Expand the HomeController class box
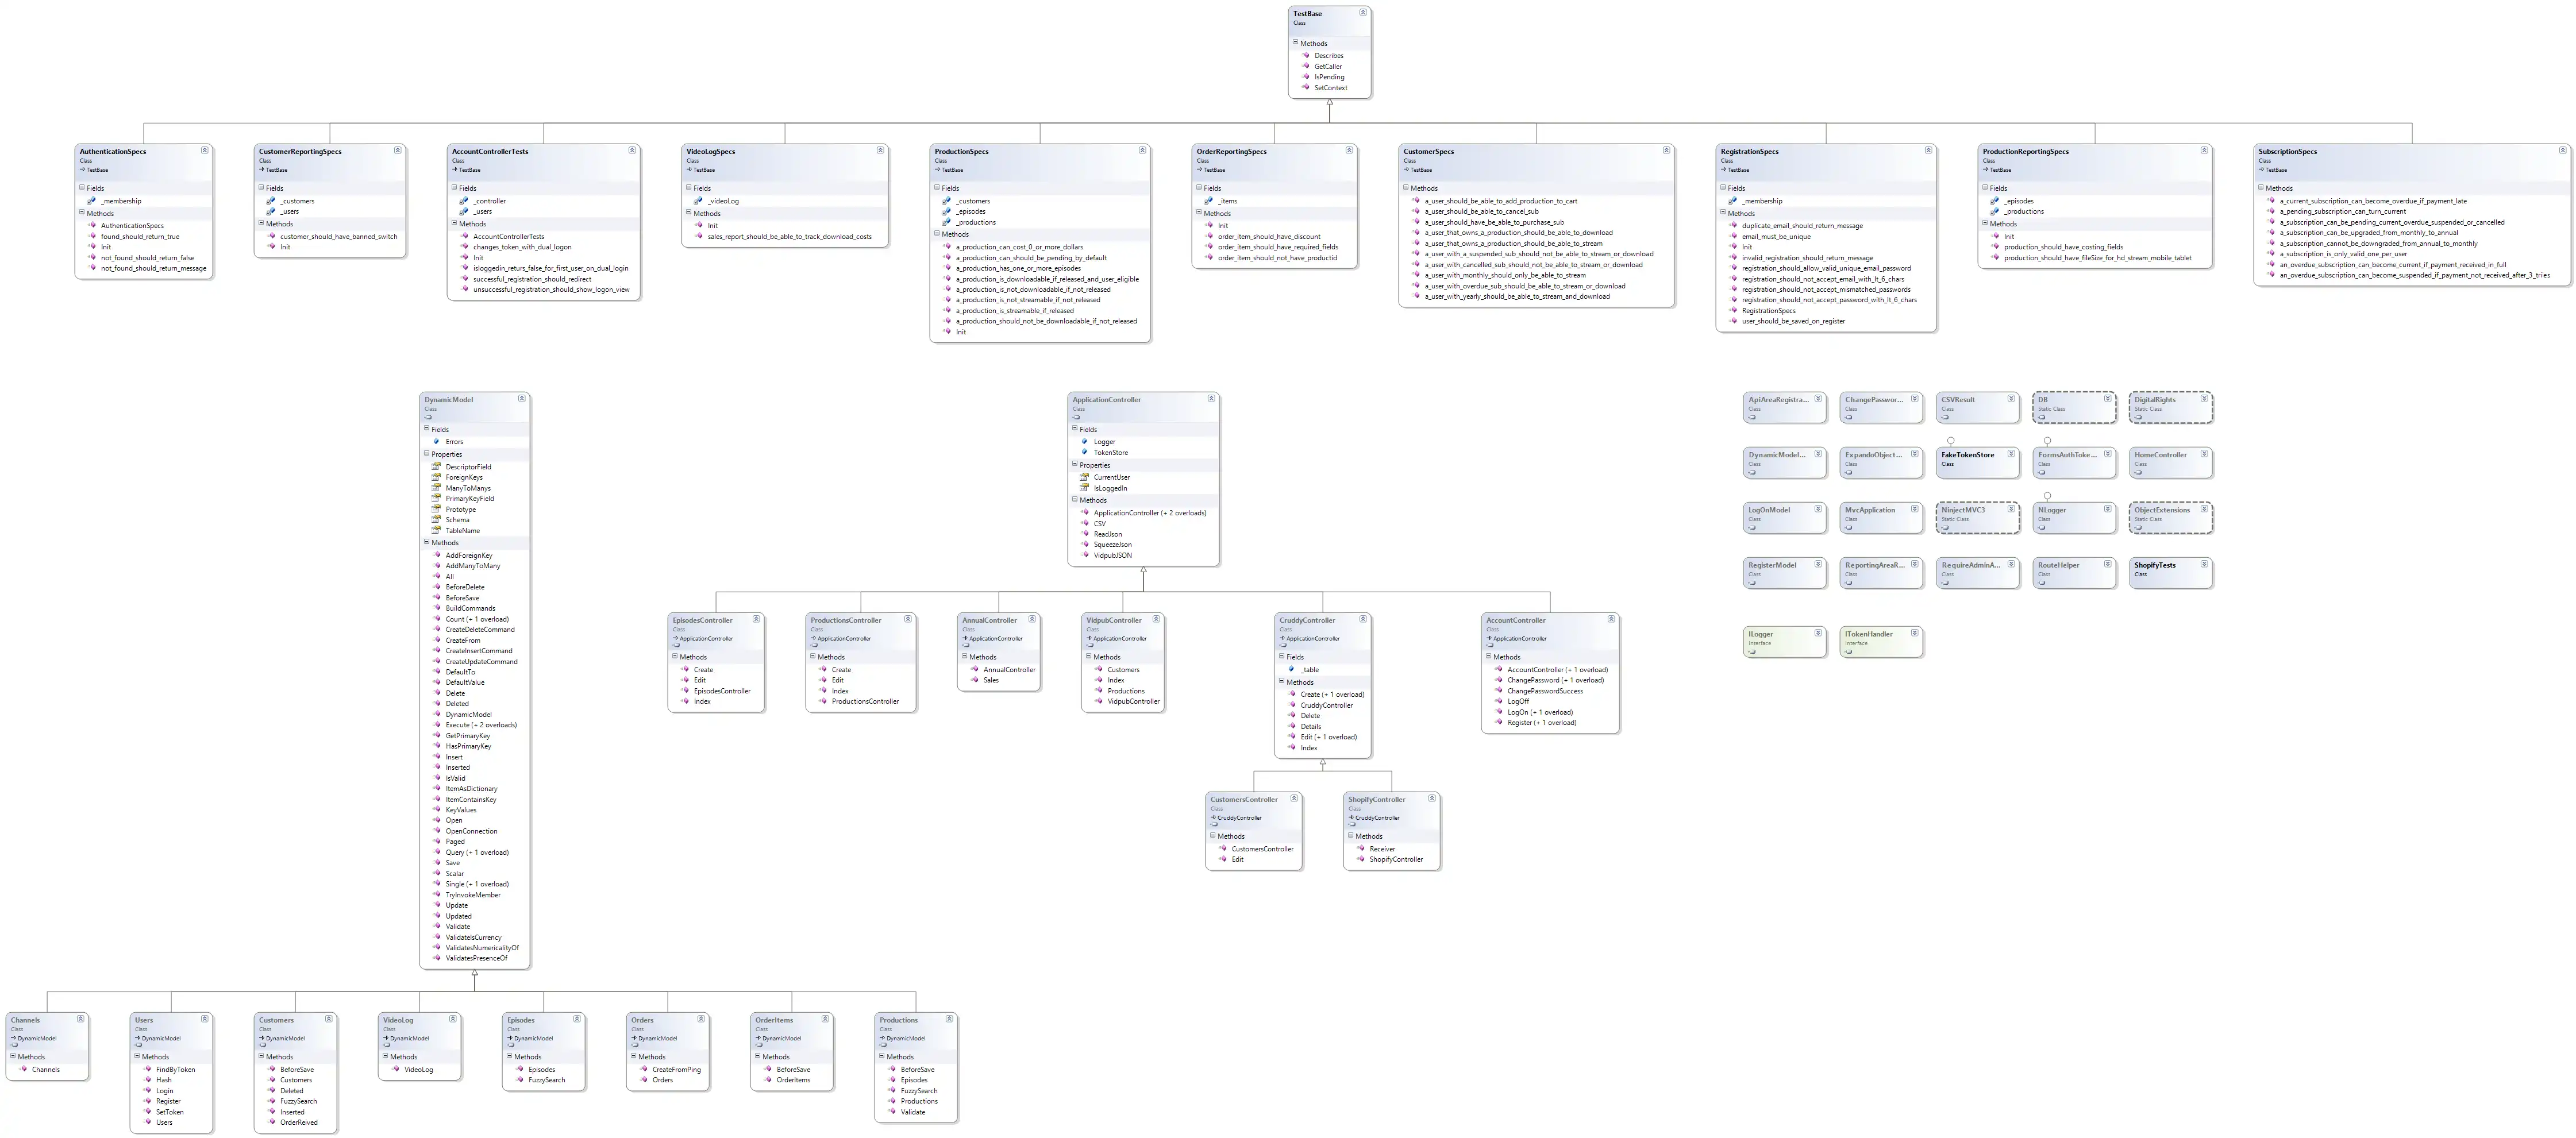This screenshot has height=1138, width=2576. 2204,454
